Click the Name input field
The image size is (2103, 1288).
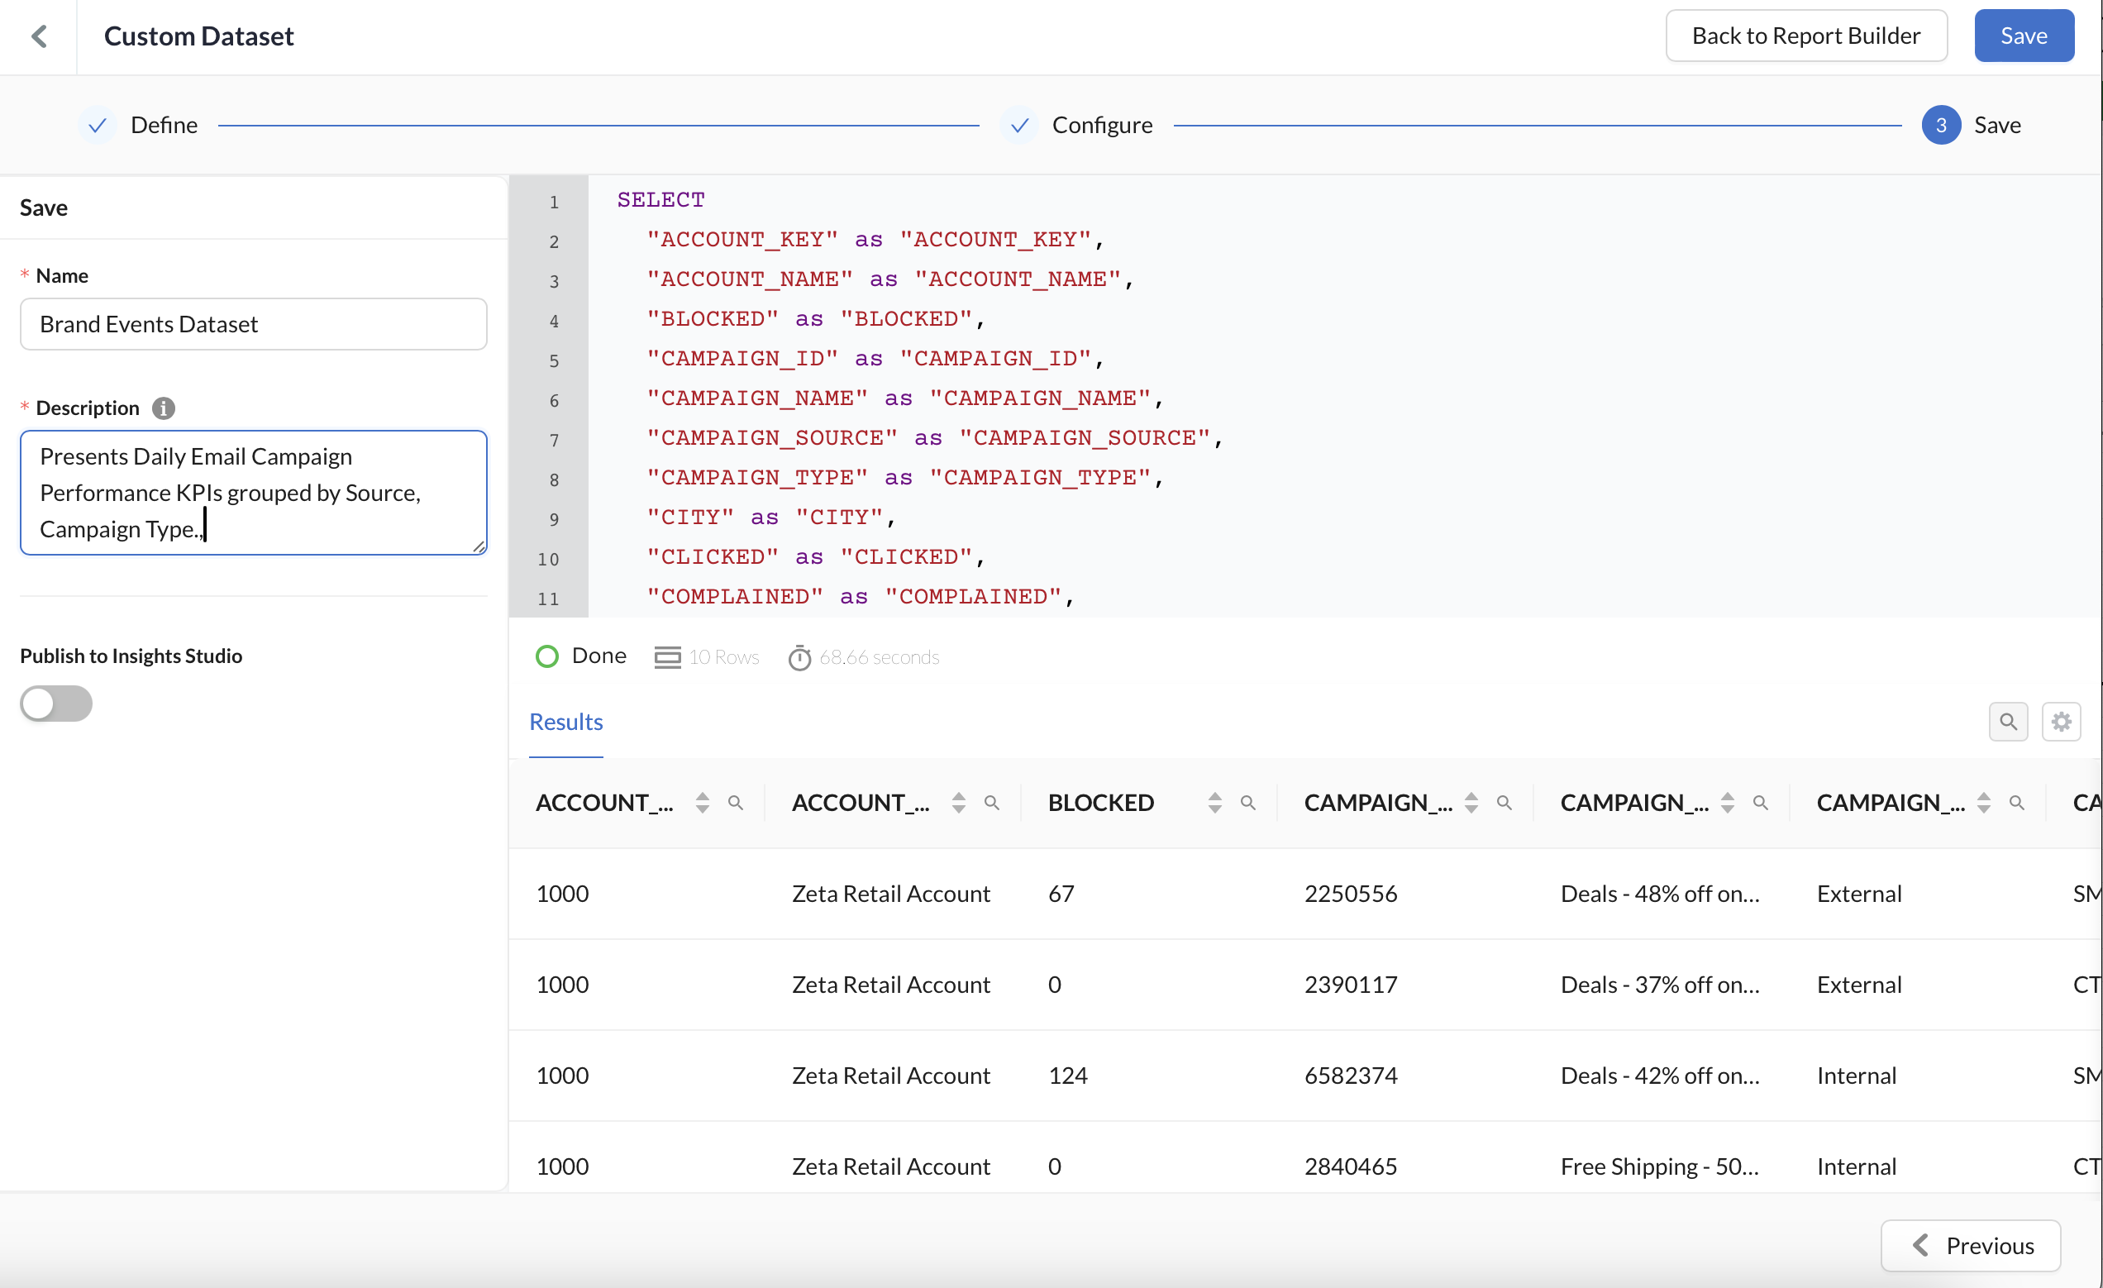coord(253,324)
